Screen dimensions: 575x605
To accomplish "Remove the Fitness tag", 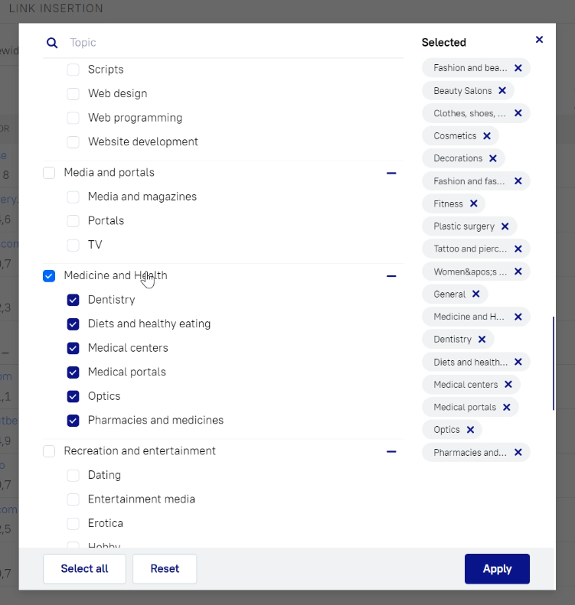I will coord(474,203).
